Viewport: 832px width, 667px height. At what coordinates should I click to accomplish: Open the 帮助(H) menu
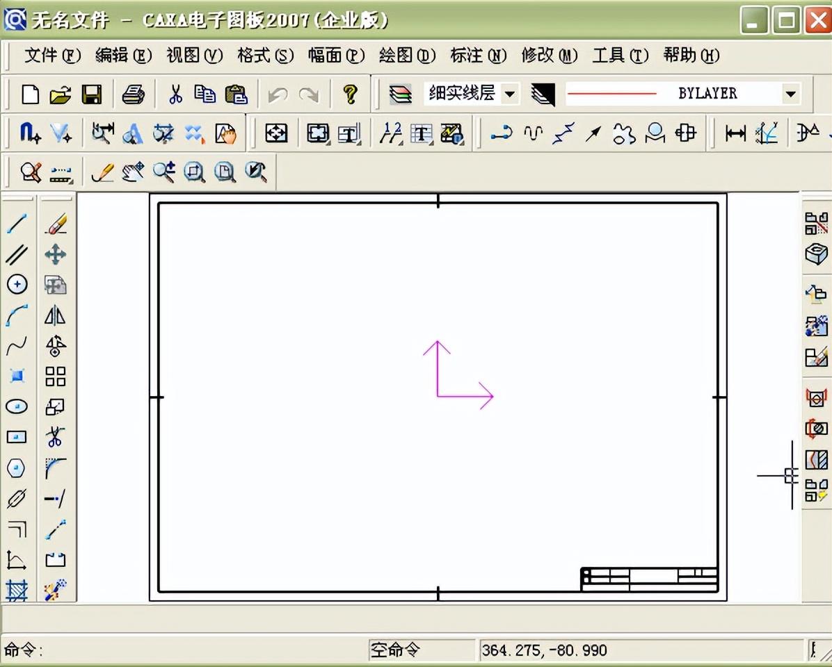pos(691,55)
